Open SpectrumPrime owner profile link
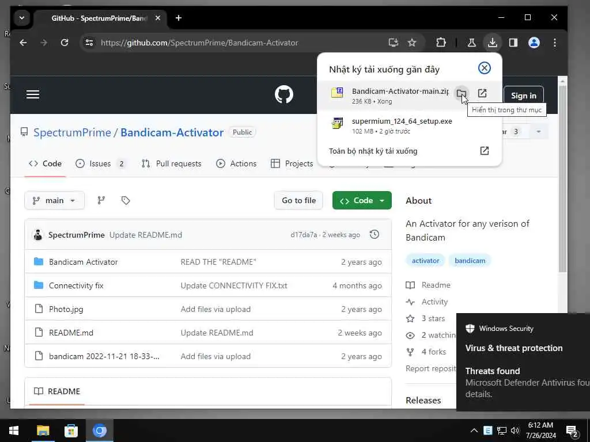The width and height of the screenshot is (590, 442). [x=72, y=132]
